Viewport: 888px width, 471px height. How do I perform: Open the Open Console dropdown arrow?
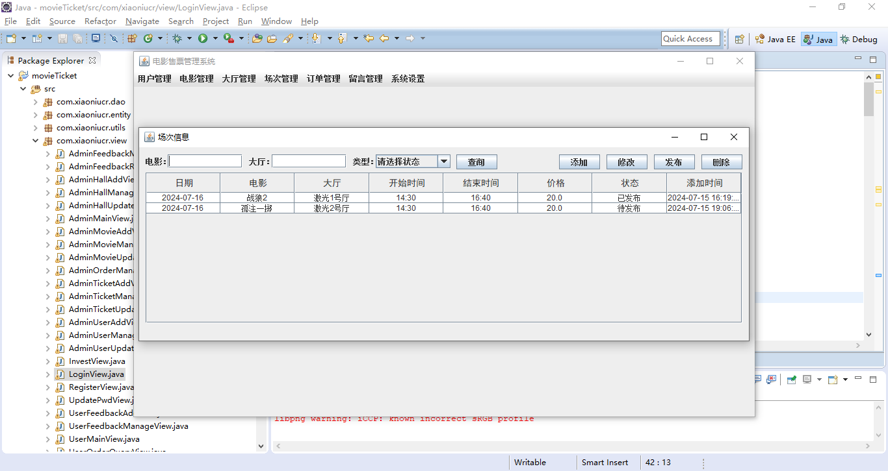click(845, 380)
